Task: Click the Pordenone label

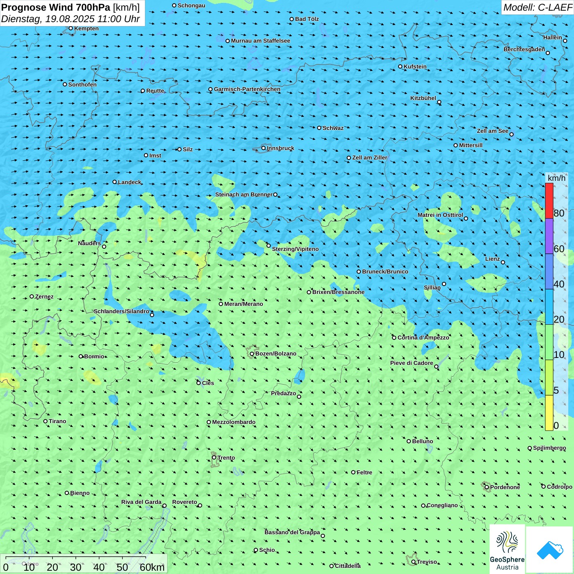Action: pos(505,487)
